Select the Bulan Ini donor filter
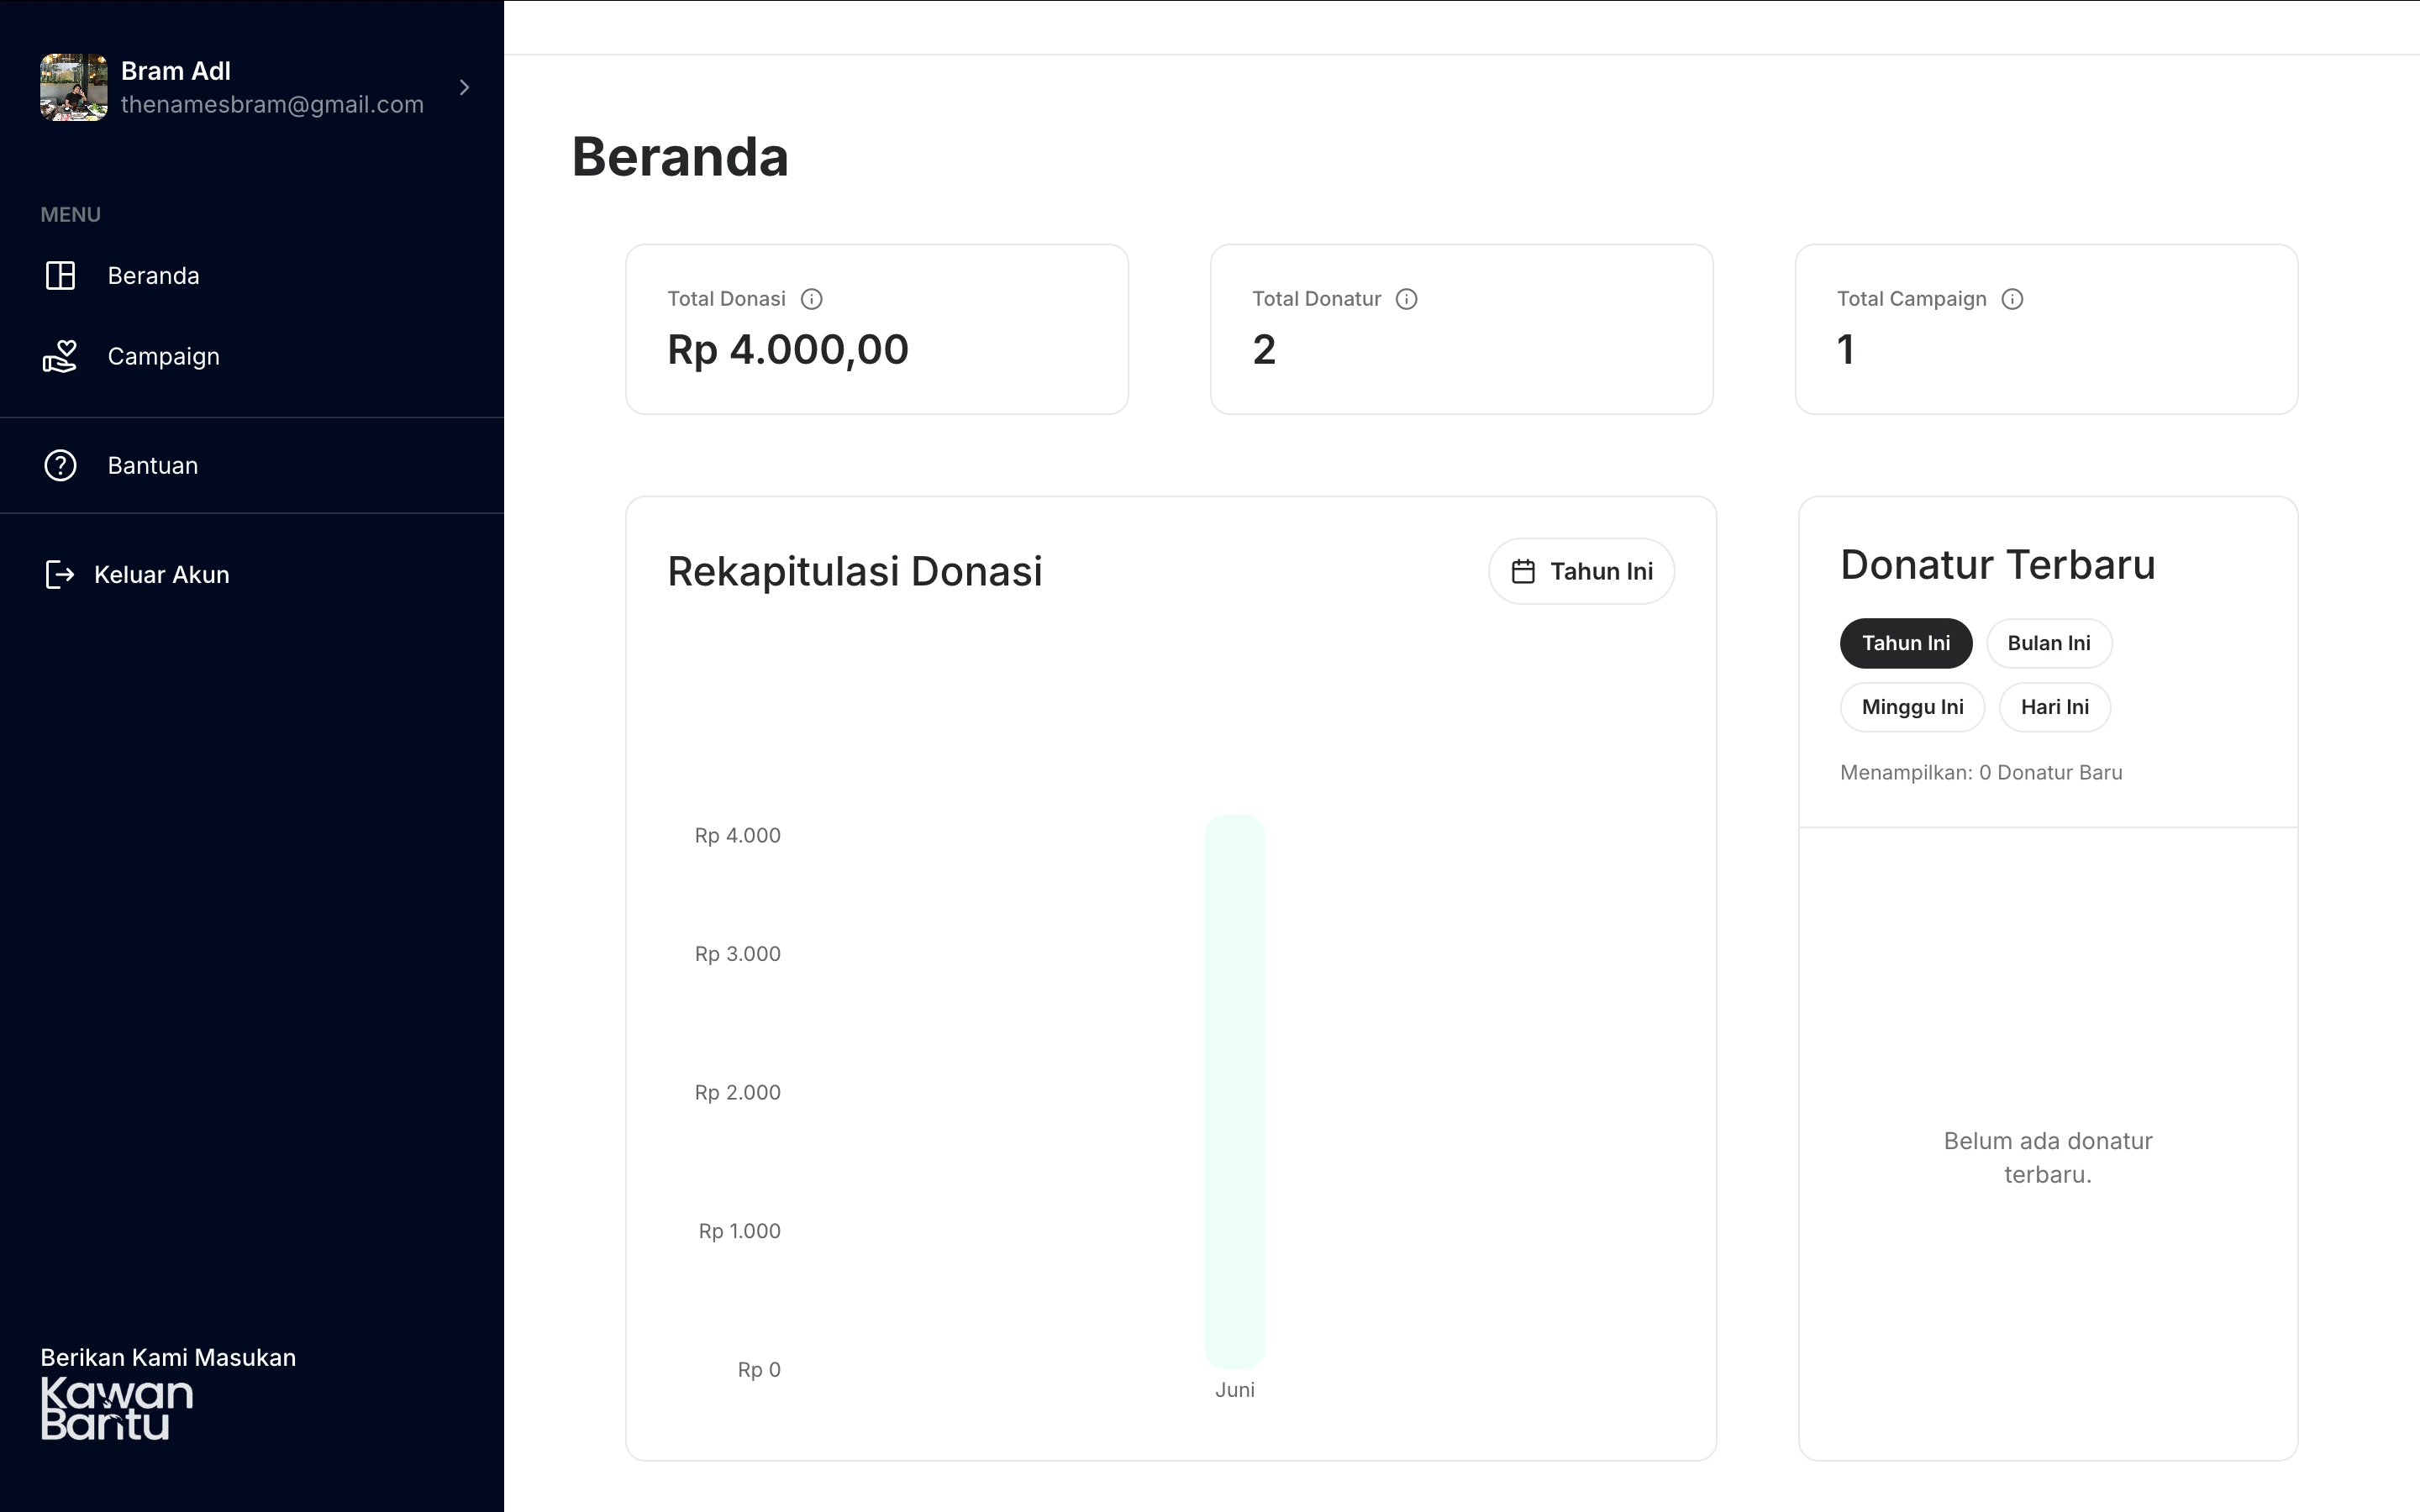The height and width of the screenshot is (1512, 2420). (2049, 643)
